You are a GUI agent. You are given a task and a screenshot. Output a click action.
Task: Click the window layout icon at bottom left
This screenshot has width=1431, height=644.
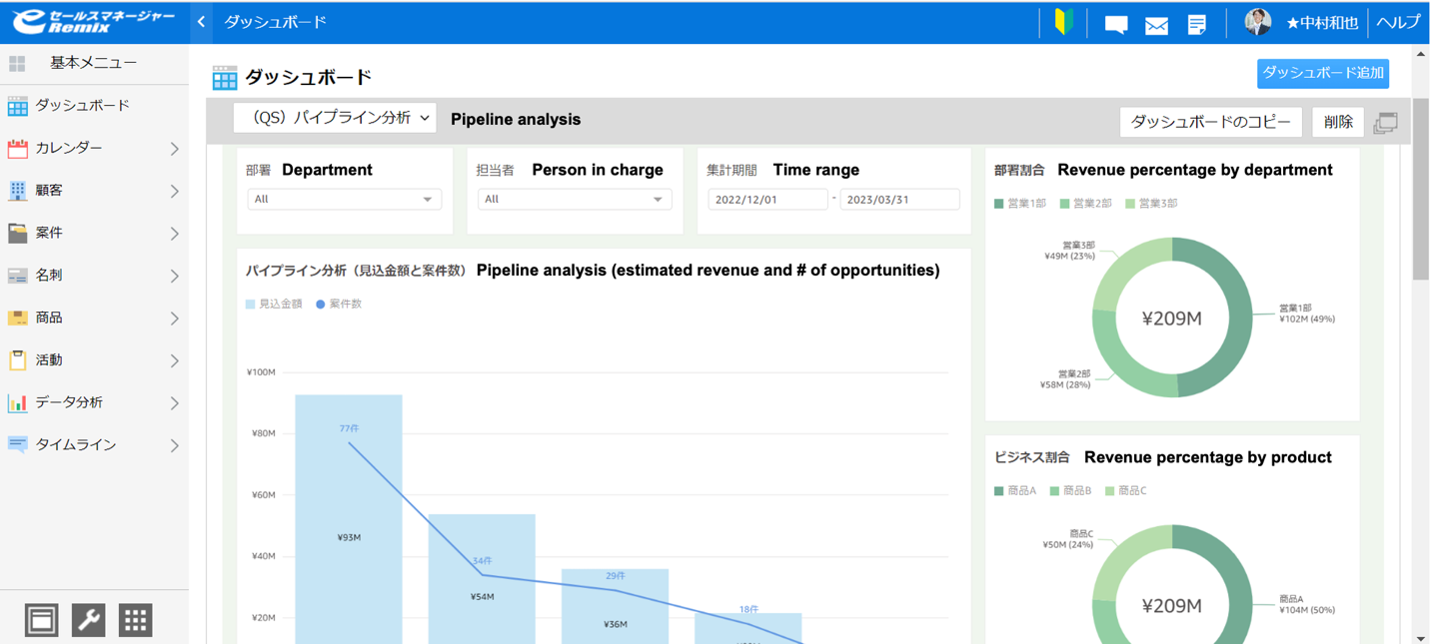(x=41, y=619)
